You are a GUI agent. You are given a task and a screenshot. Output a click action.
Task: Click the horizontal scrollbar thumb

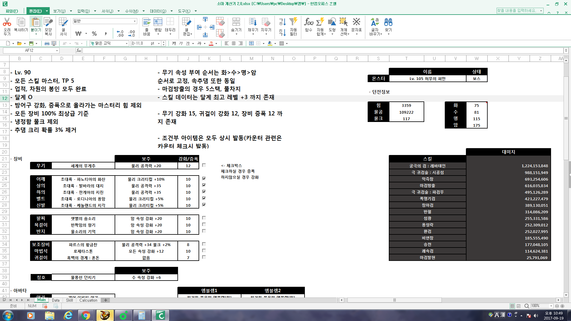pos(394,300)
